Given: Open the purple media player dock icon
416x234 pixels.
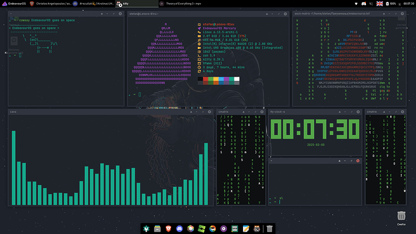Looking at the screenshot, I should click(x=224, y=229).
